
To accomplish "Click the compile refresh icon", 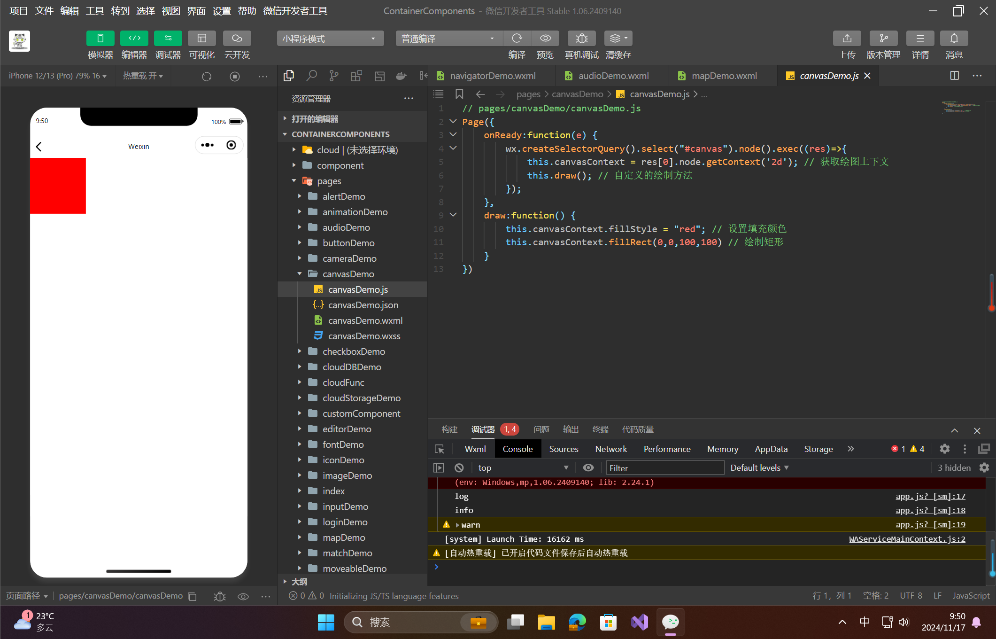I will 517,39.
